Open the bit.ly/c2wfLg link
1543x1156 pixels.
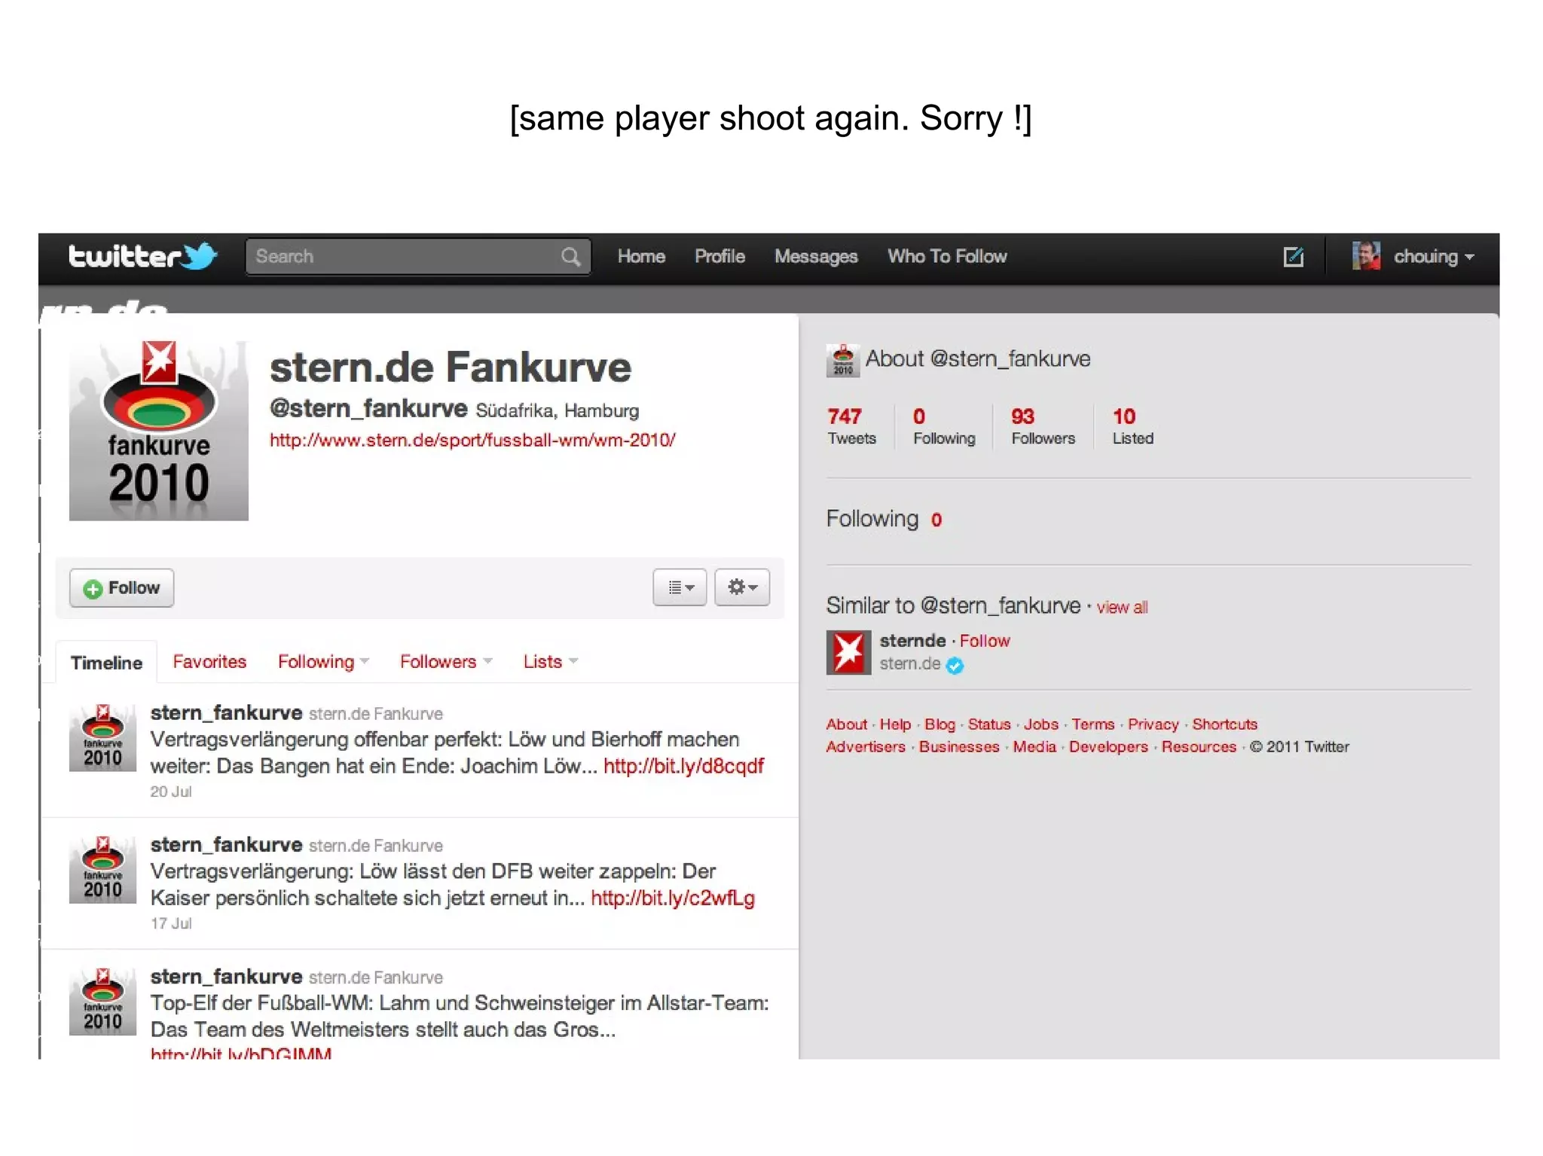(672, 898)
